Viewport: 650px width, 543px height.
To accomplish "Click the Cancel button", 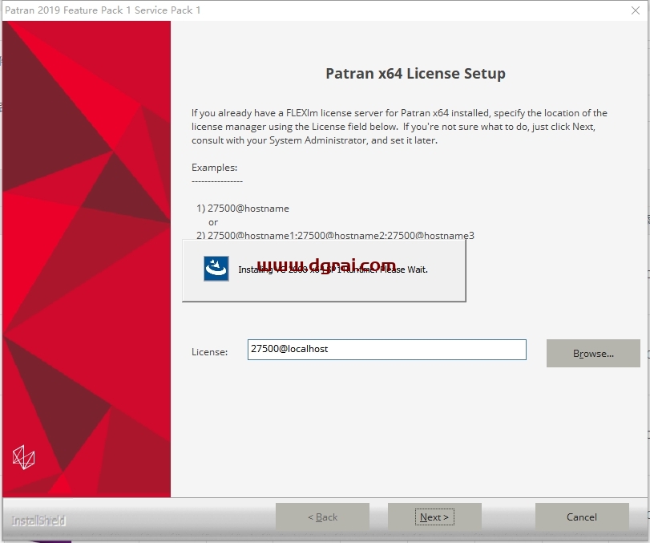I will pos(582,517).
